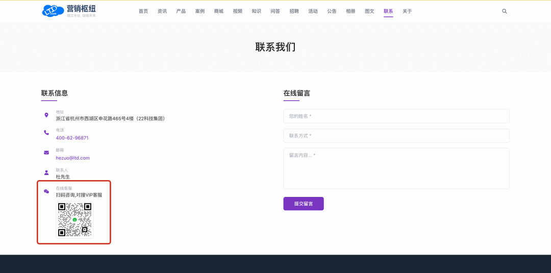
Task: Focus the 您的姓名 input field
Action: click(x=396, y=116)
